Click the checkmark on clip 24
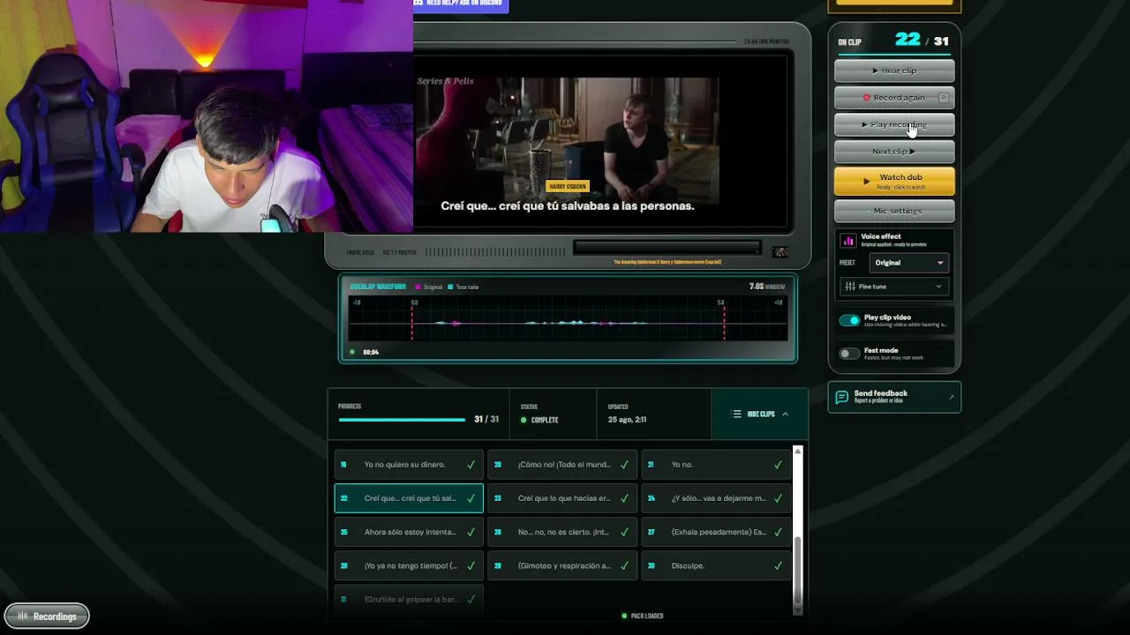1130x635 pixels. click(x=778, y=498)
